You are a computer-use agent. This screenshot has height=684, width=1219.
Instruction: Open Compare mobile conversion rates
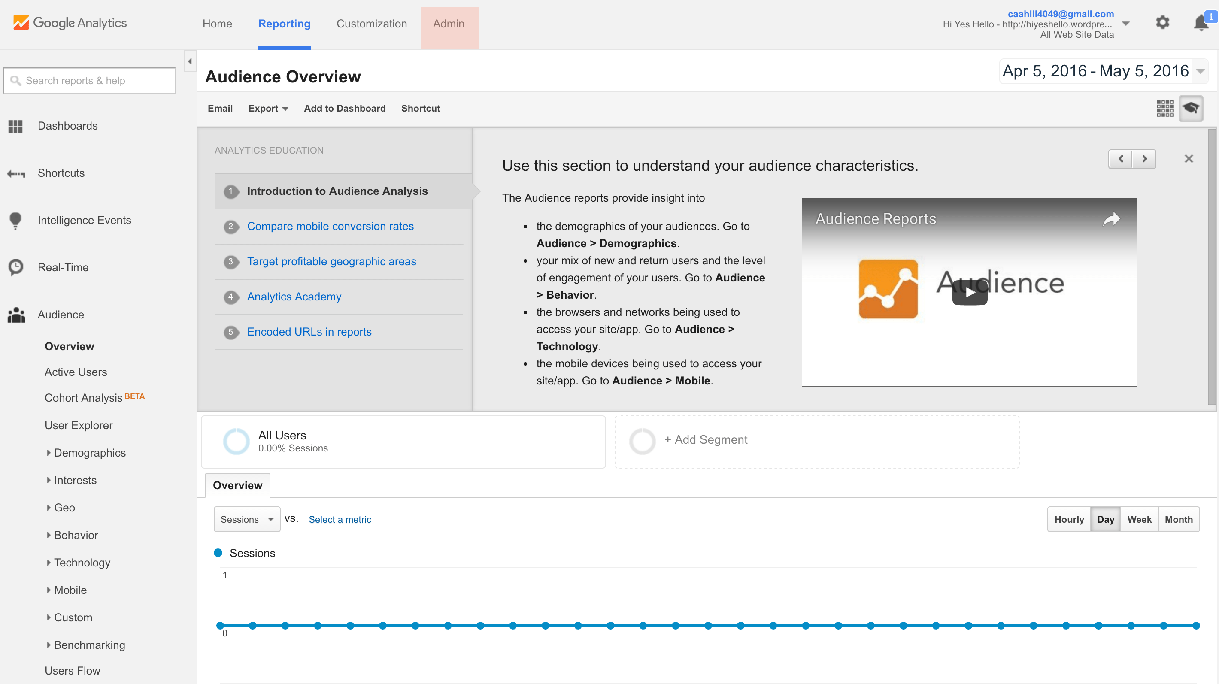pos(331,226)
